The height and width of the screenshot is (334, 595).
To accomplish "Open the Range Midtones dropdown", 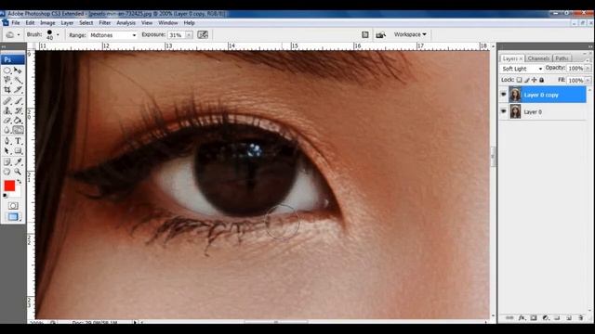I will click(x=112, y=35).
